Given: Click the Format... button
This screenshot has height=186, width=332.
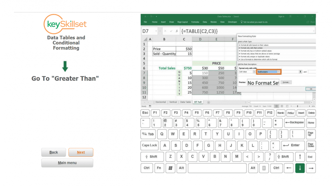Looking at the screenshot, I should [x=286, y=82].
